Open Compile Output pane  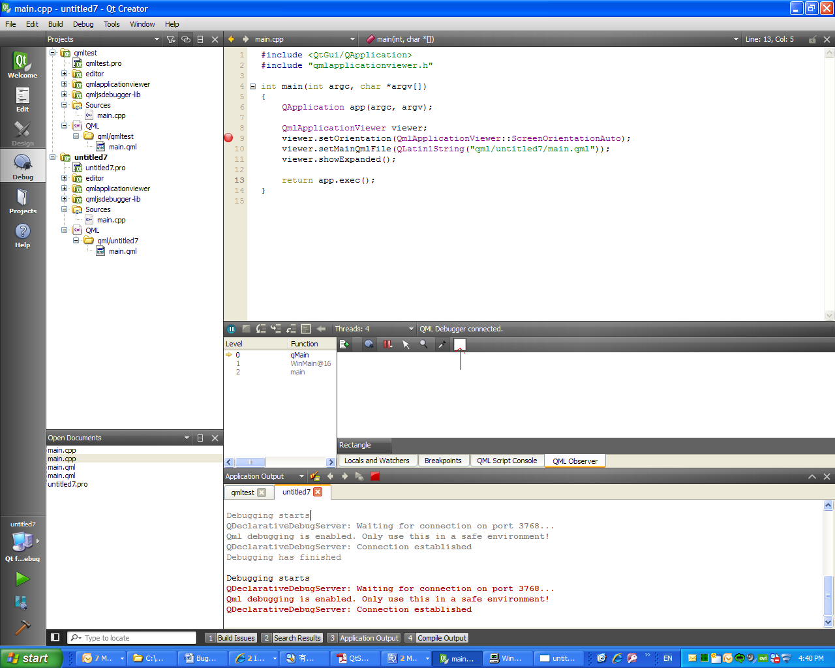[x=436, y=638]
